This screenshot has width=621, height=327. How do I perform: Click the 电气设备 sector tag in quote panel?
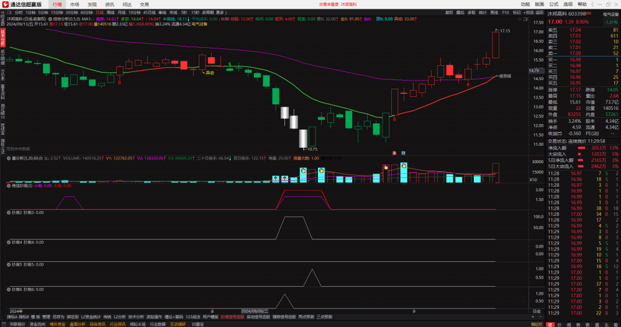tap(610, 14)
